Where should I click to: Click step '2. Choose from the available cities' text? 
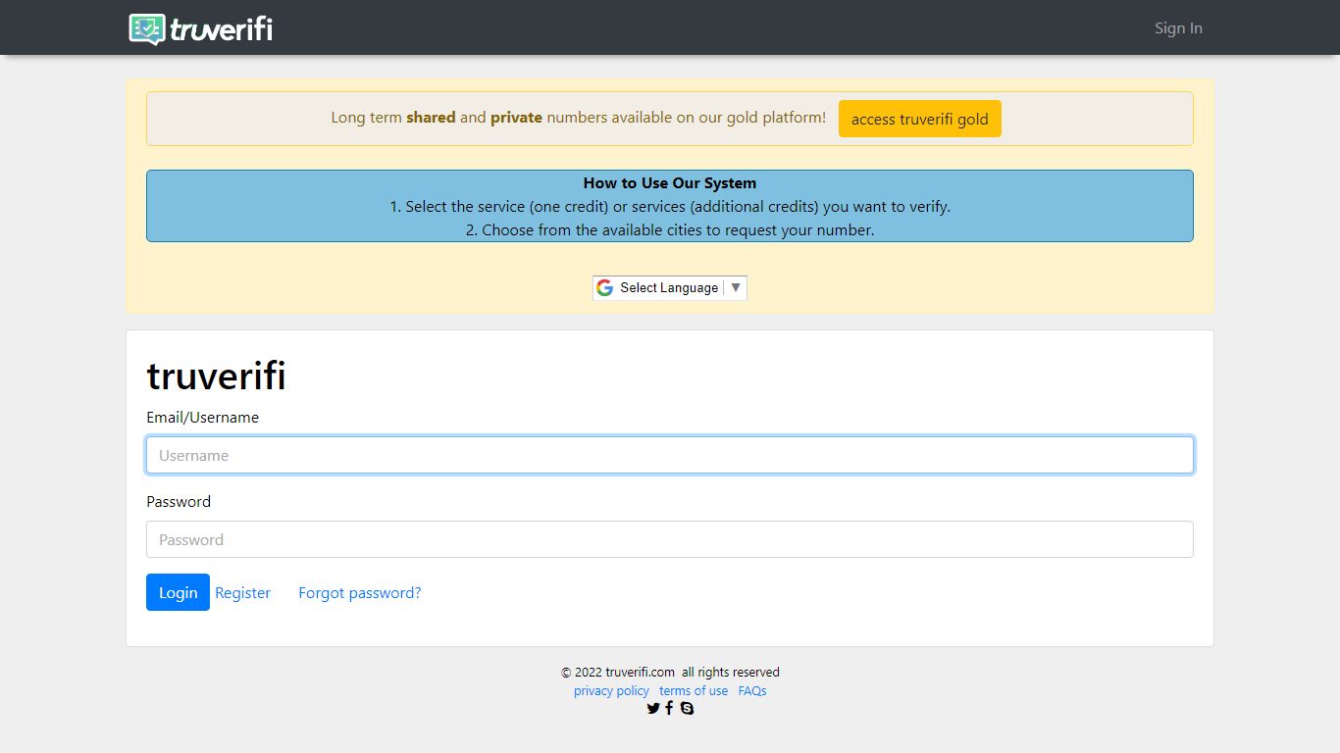point(670,229)
